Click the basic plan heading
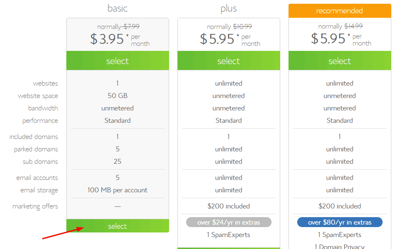This screenshot has width=417, height=249. click(117, 8)
